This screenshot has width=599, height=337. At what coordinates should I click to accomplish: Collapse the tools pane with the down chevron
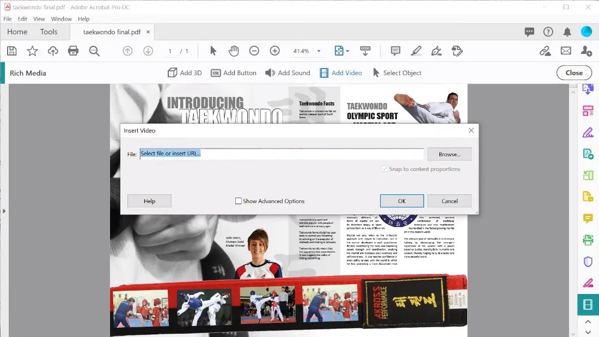tap(588, 332)
